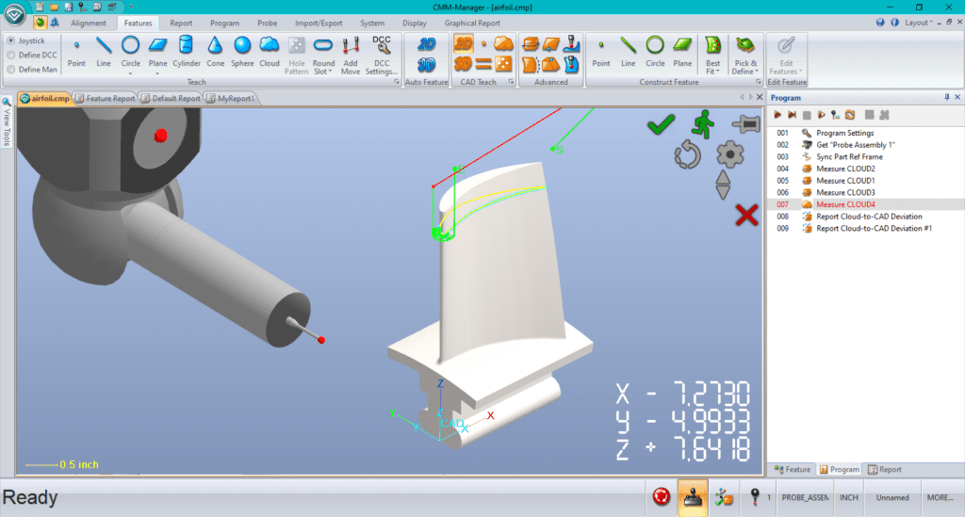Click the stop program square icon
This screenshot has width=965, height=517.
[807, 115]
